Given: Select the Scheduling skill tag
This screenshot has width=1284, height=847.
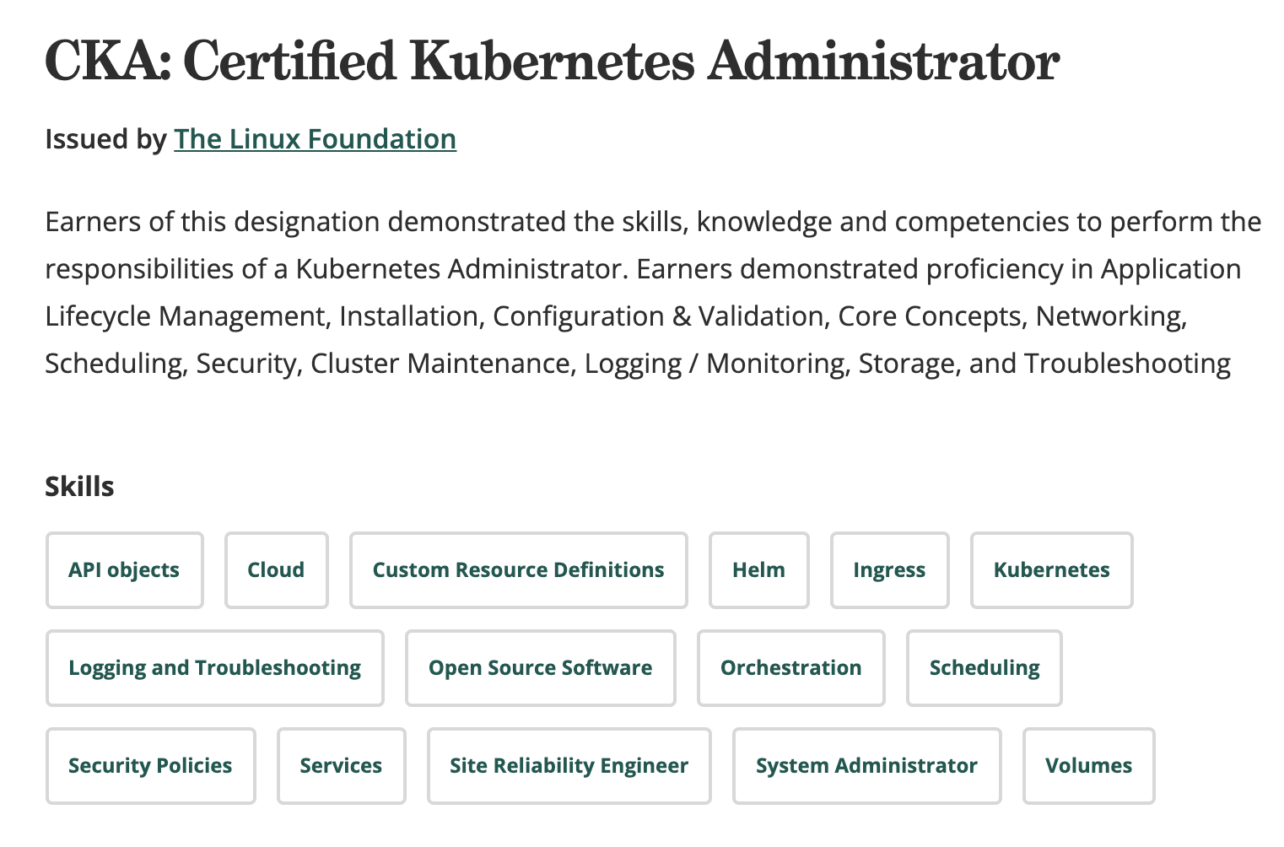Looking at the screenshot, I should [985, 668].
